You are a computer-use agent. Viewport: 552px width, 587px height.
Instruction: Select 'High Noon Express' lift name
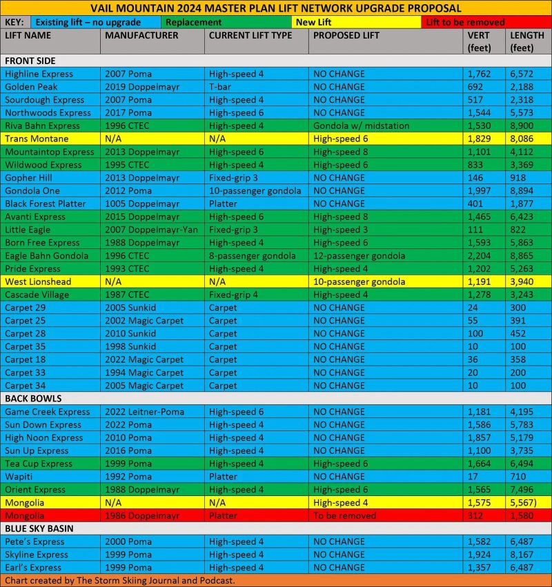tap(44, 437)
